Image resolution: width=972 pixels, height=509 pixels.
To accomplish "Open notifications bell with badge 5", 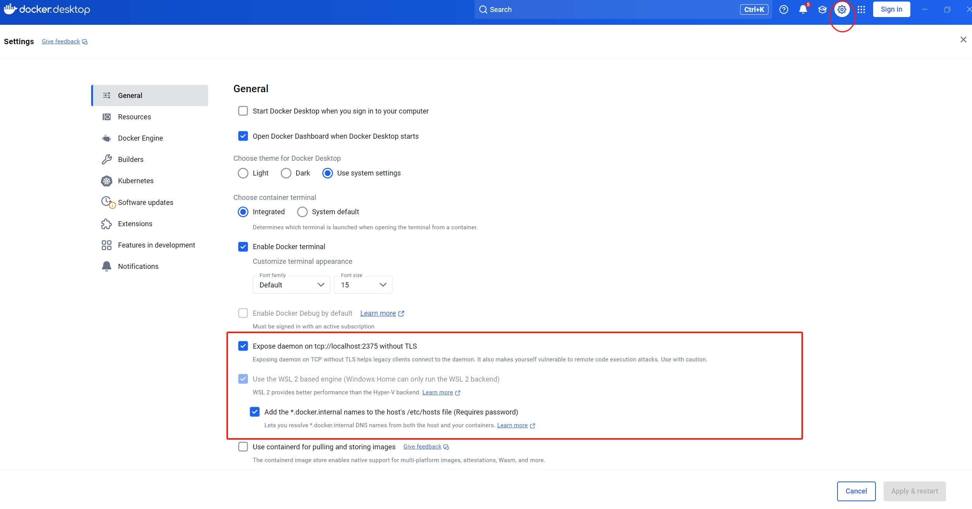I will pyautogui.click(x=804, y=9).
